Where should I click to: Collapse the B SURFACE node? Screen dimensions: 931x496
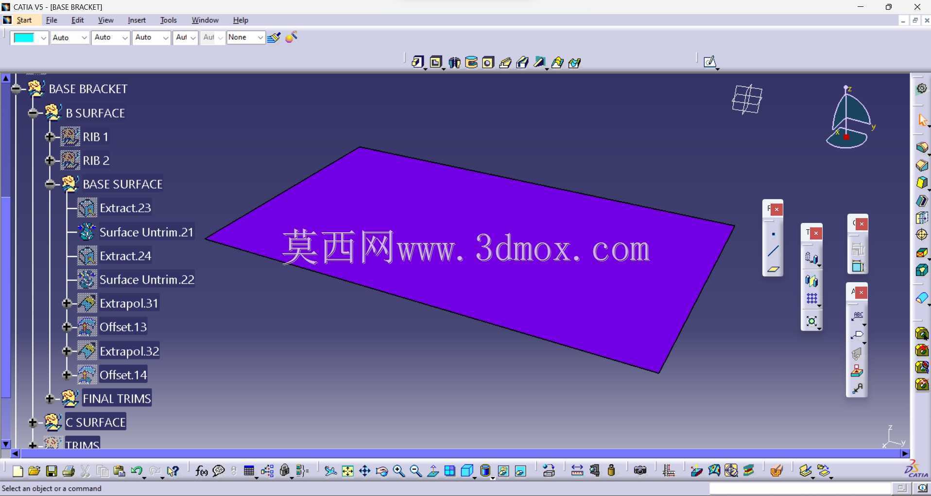coord(33,113)
